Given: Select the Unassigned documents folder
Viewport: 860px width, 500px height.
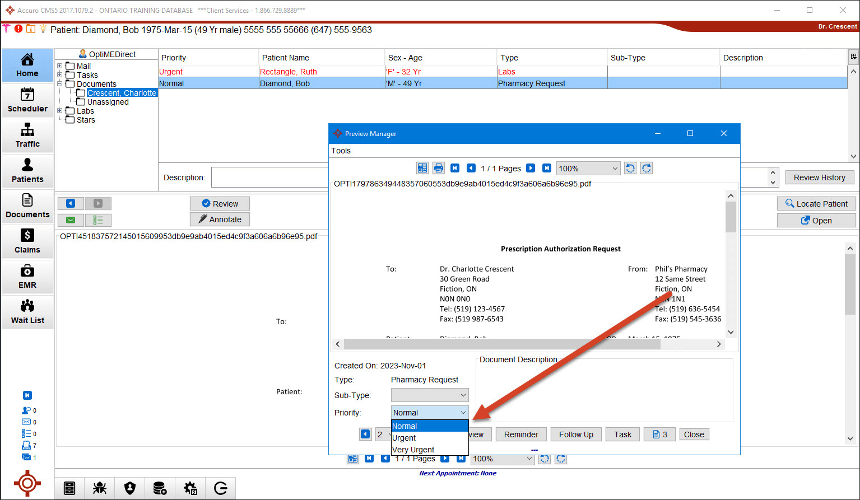Looking at the screenshot, I should 108,102.
